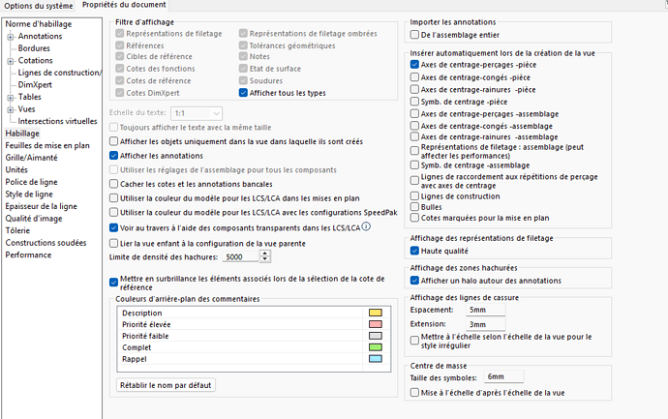Disable the Afficher les annotations checkbox

114,155
